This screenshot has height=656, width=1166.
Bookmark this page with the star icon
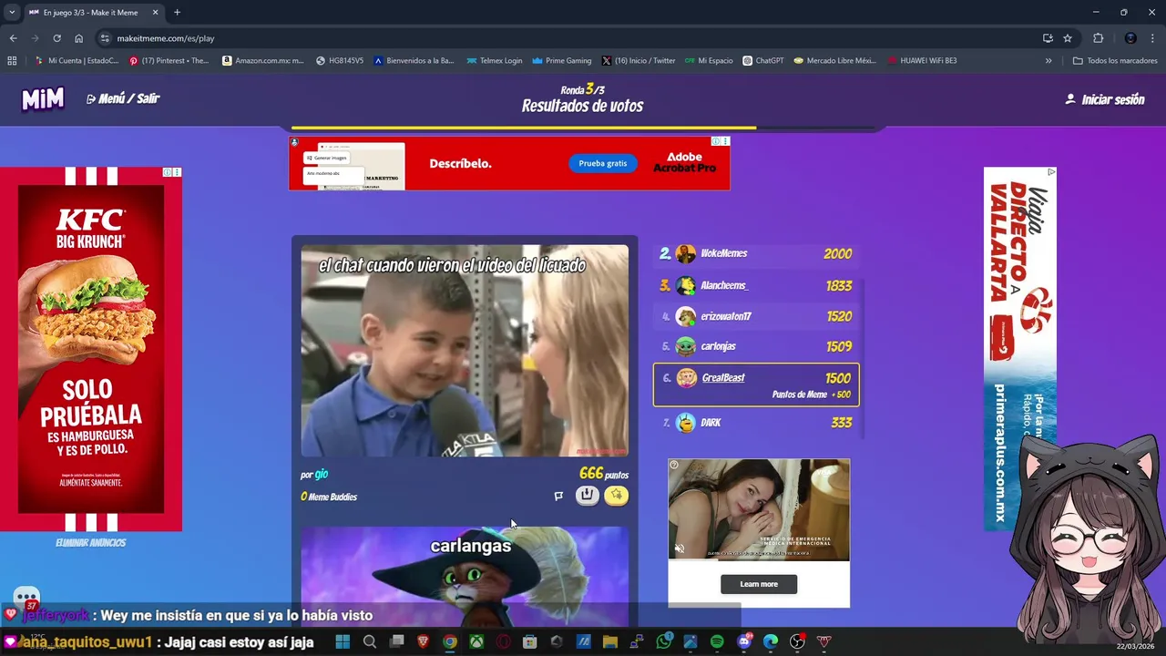(x=1068, y=38)
